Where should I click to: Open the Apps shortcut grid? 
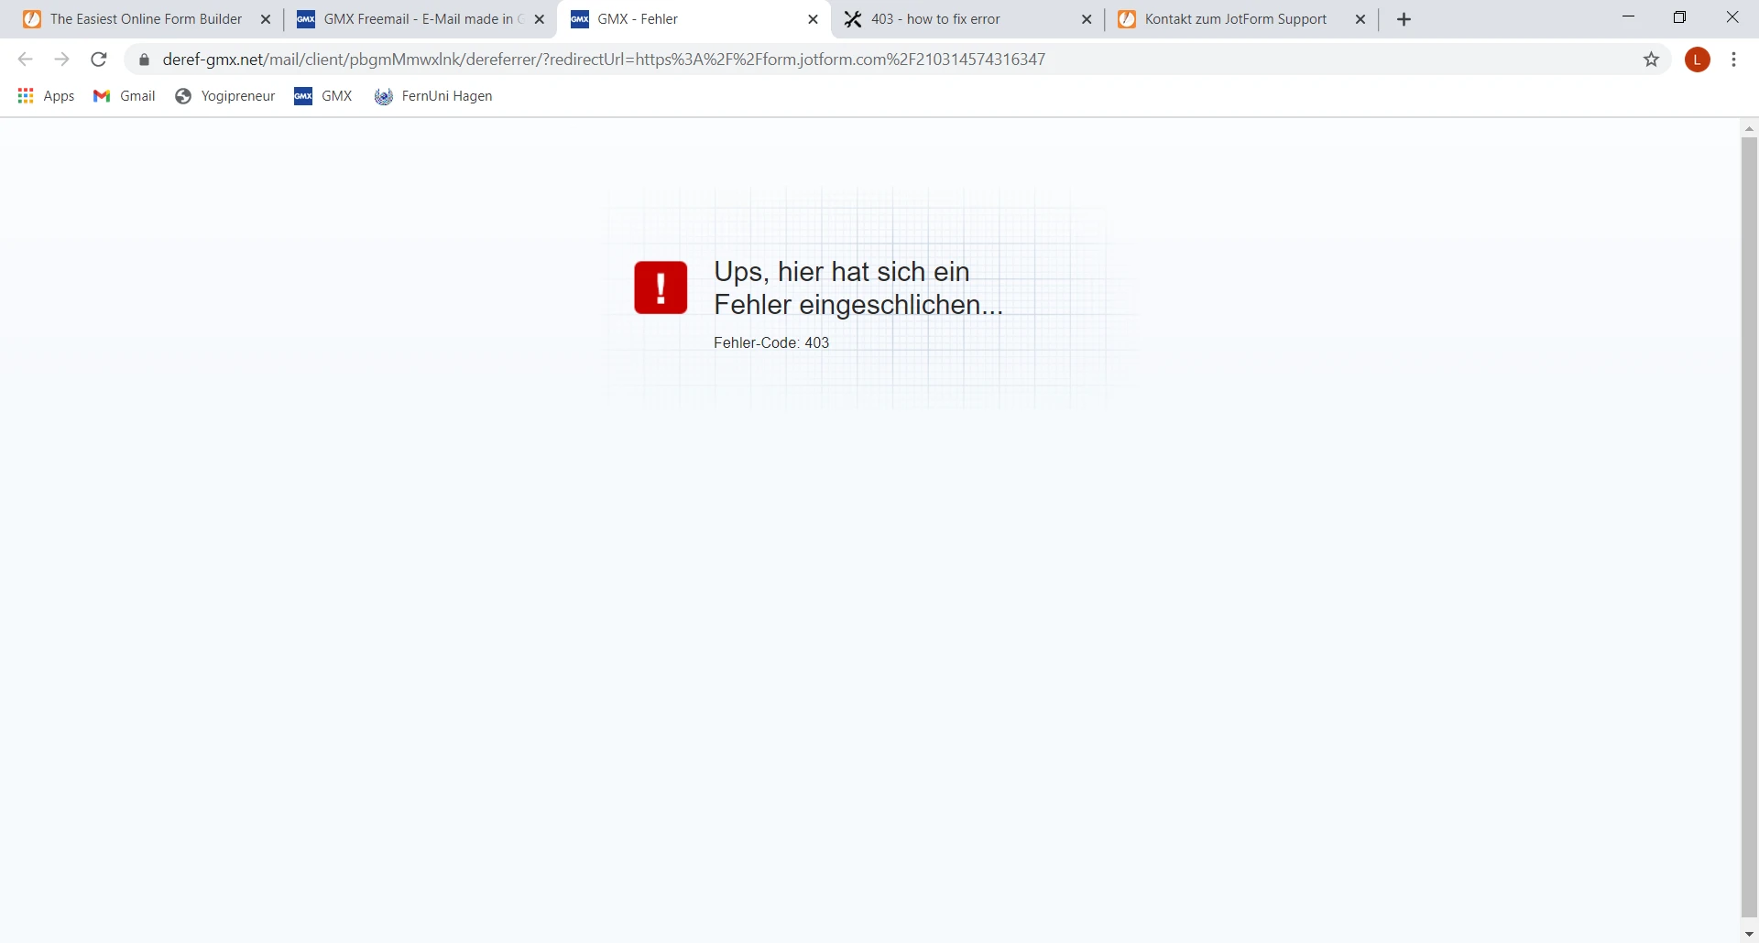[x=45, y=96]
